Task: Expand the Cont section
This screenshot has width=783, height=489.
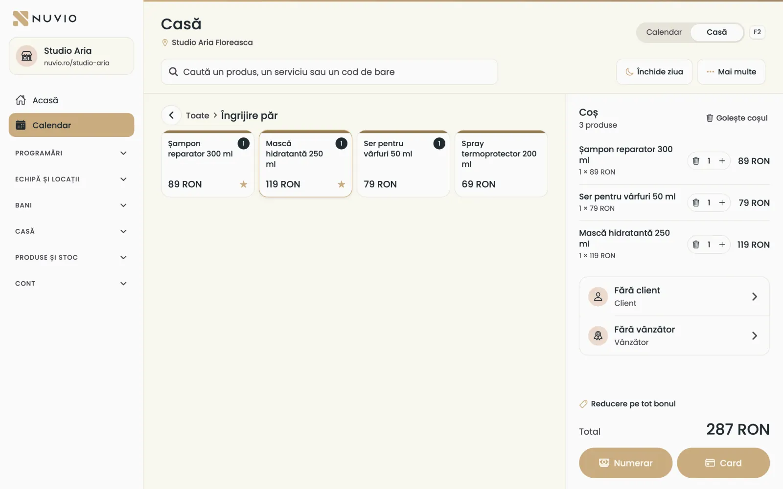Action: coord(71,284)
